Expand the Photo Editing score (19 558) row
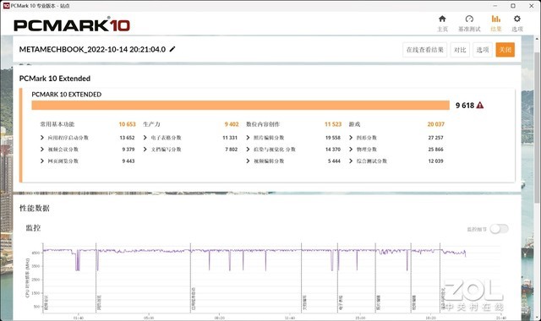Viewport: 541px width, 321px height. (293, 138)
